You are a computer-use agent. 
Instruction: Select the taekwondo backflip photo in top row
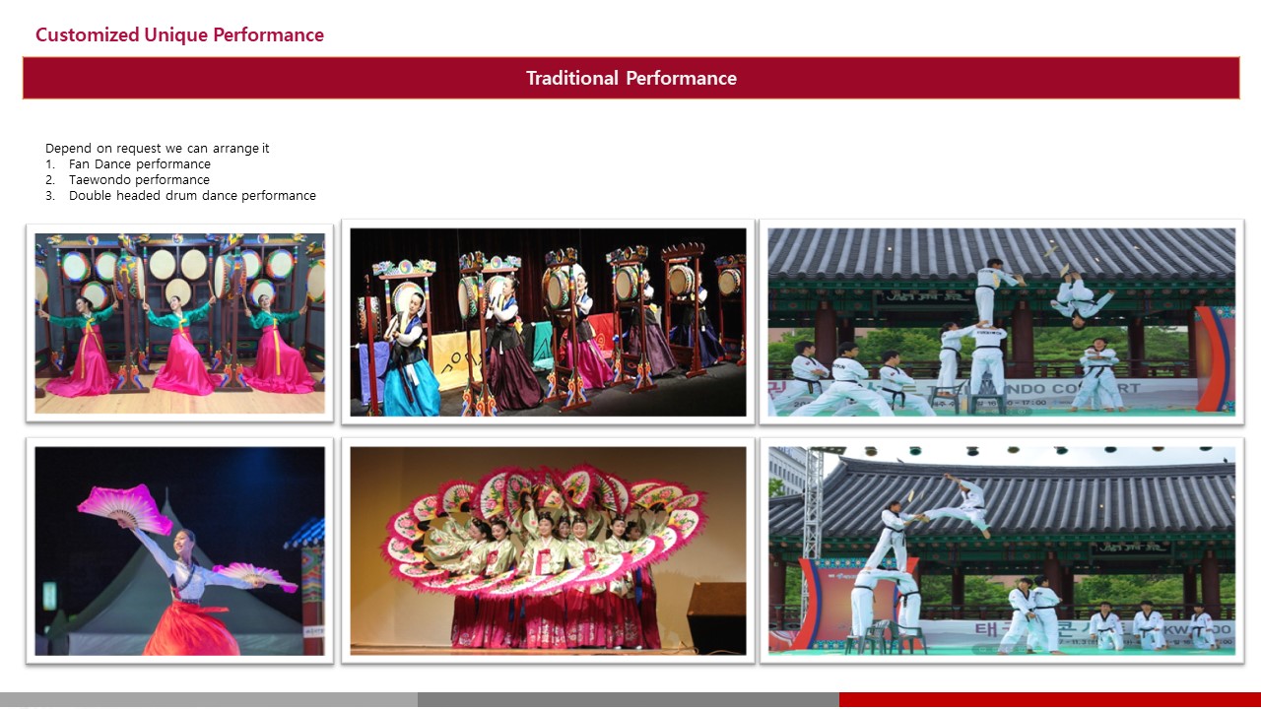click(x=1001, y=322)
